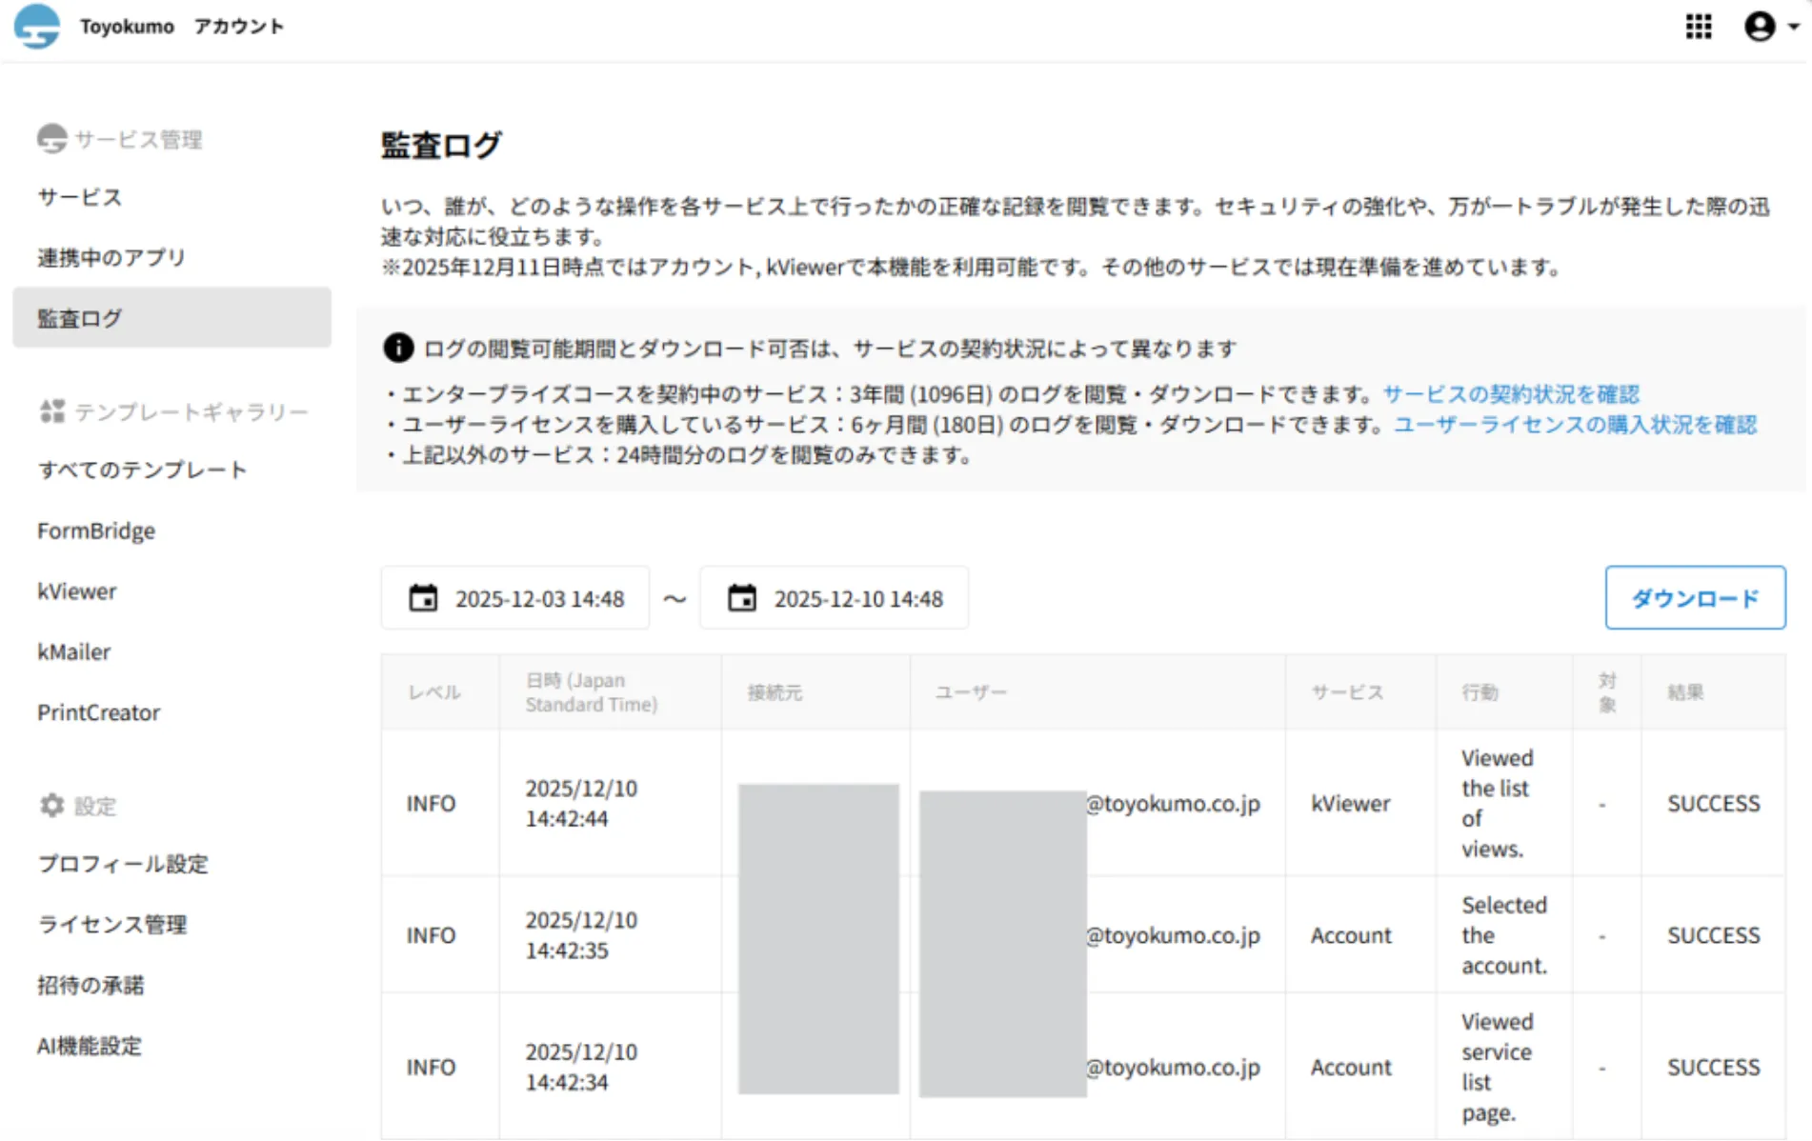The image size is (1812, 1141).
Task: Open 招待の承諾 in the settings menu
Action: click(x=90, y=985)
